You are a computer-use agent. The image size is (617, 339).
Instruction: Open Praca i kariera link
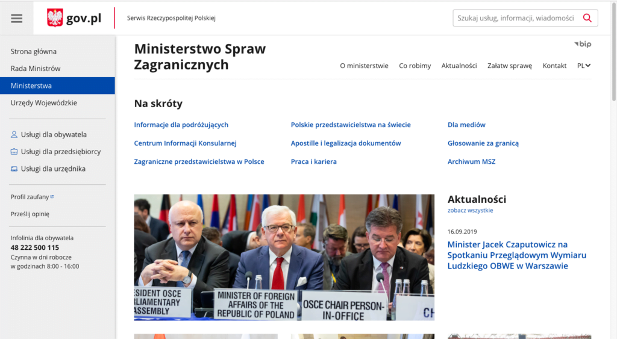313,161
